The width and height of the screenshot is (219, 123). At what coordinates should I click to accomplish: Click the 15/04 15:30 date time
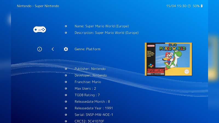click(x=176, y=6)
